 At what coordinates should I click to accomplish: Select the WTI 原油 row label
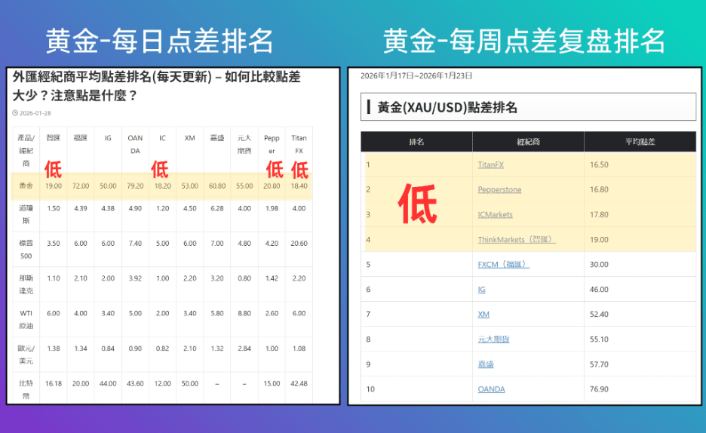(x=26, y=318)
